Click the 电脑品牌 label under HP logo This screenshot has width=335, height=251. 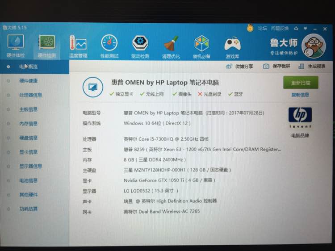(x=300, y=135)
